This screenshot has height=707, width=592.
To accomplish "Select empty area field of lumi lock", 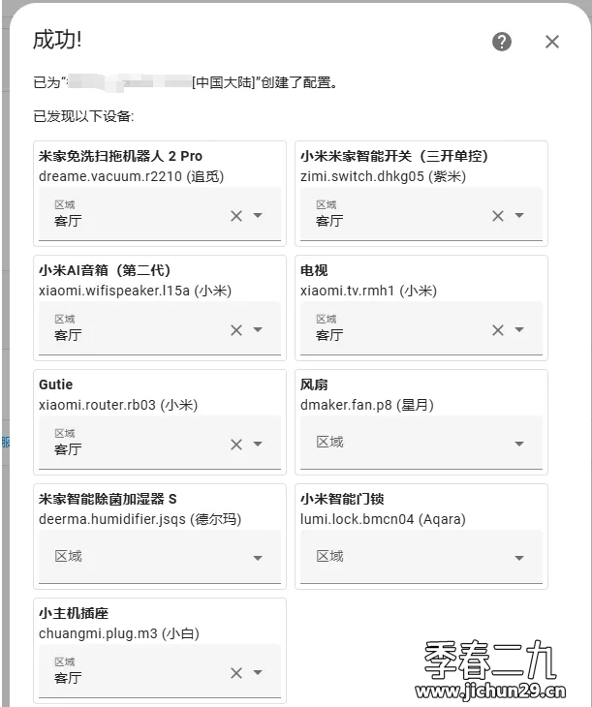I will pos(421,557).
